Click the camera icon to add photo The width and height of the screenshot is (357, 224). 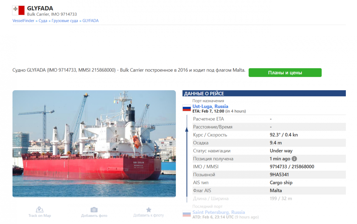[x=94, y=210]
